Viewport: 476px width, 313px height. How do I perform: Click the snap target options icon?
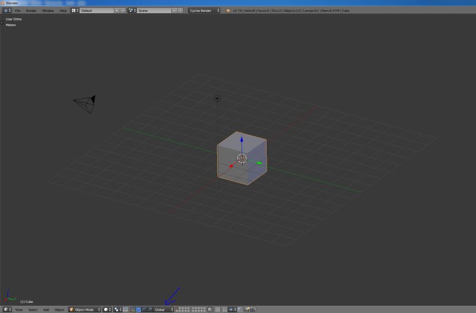240,309
